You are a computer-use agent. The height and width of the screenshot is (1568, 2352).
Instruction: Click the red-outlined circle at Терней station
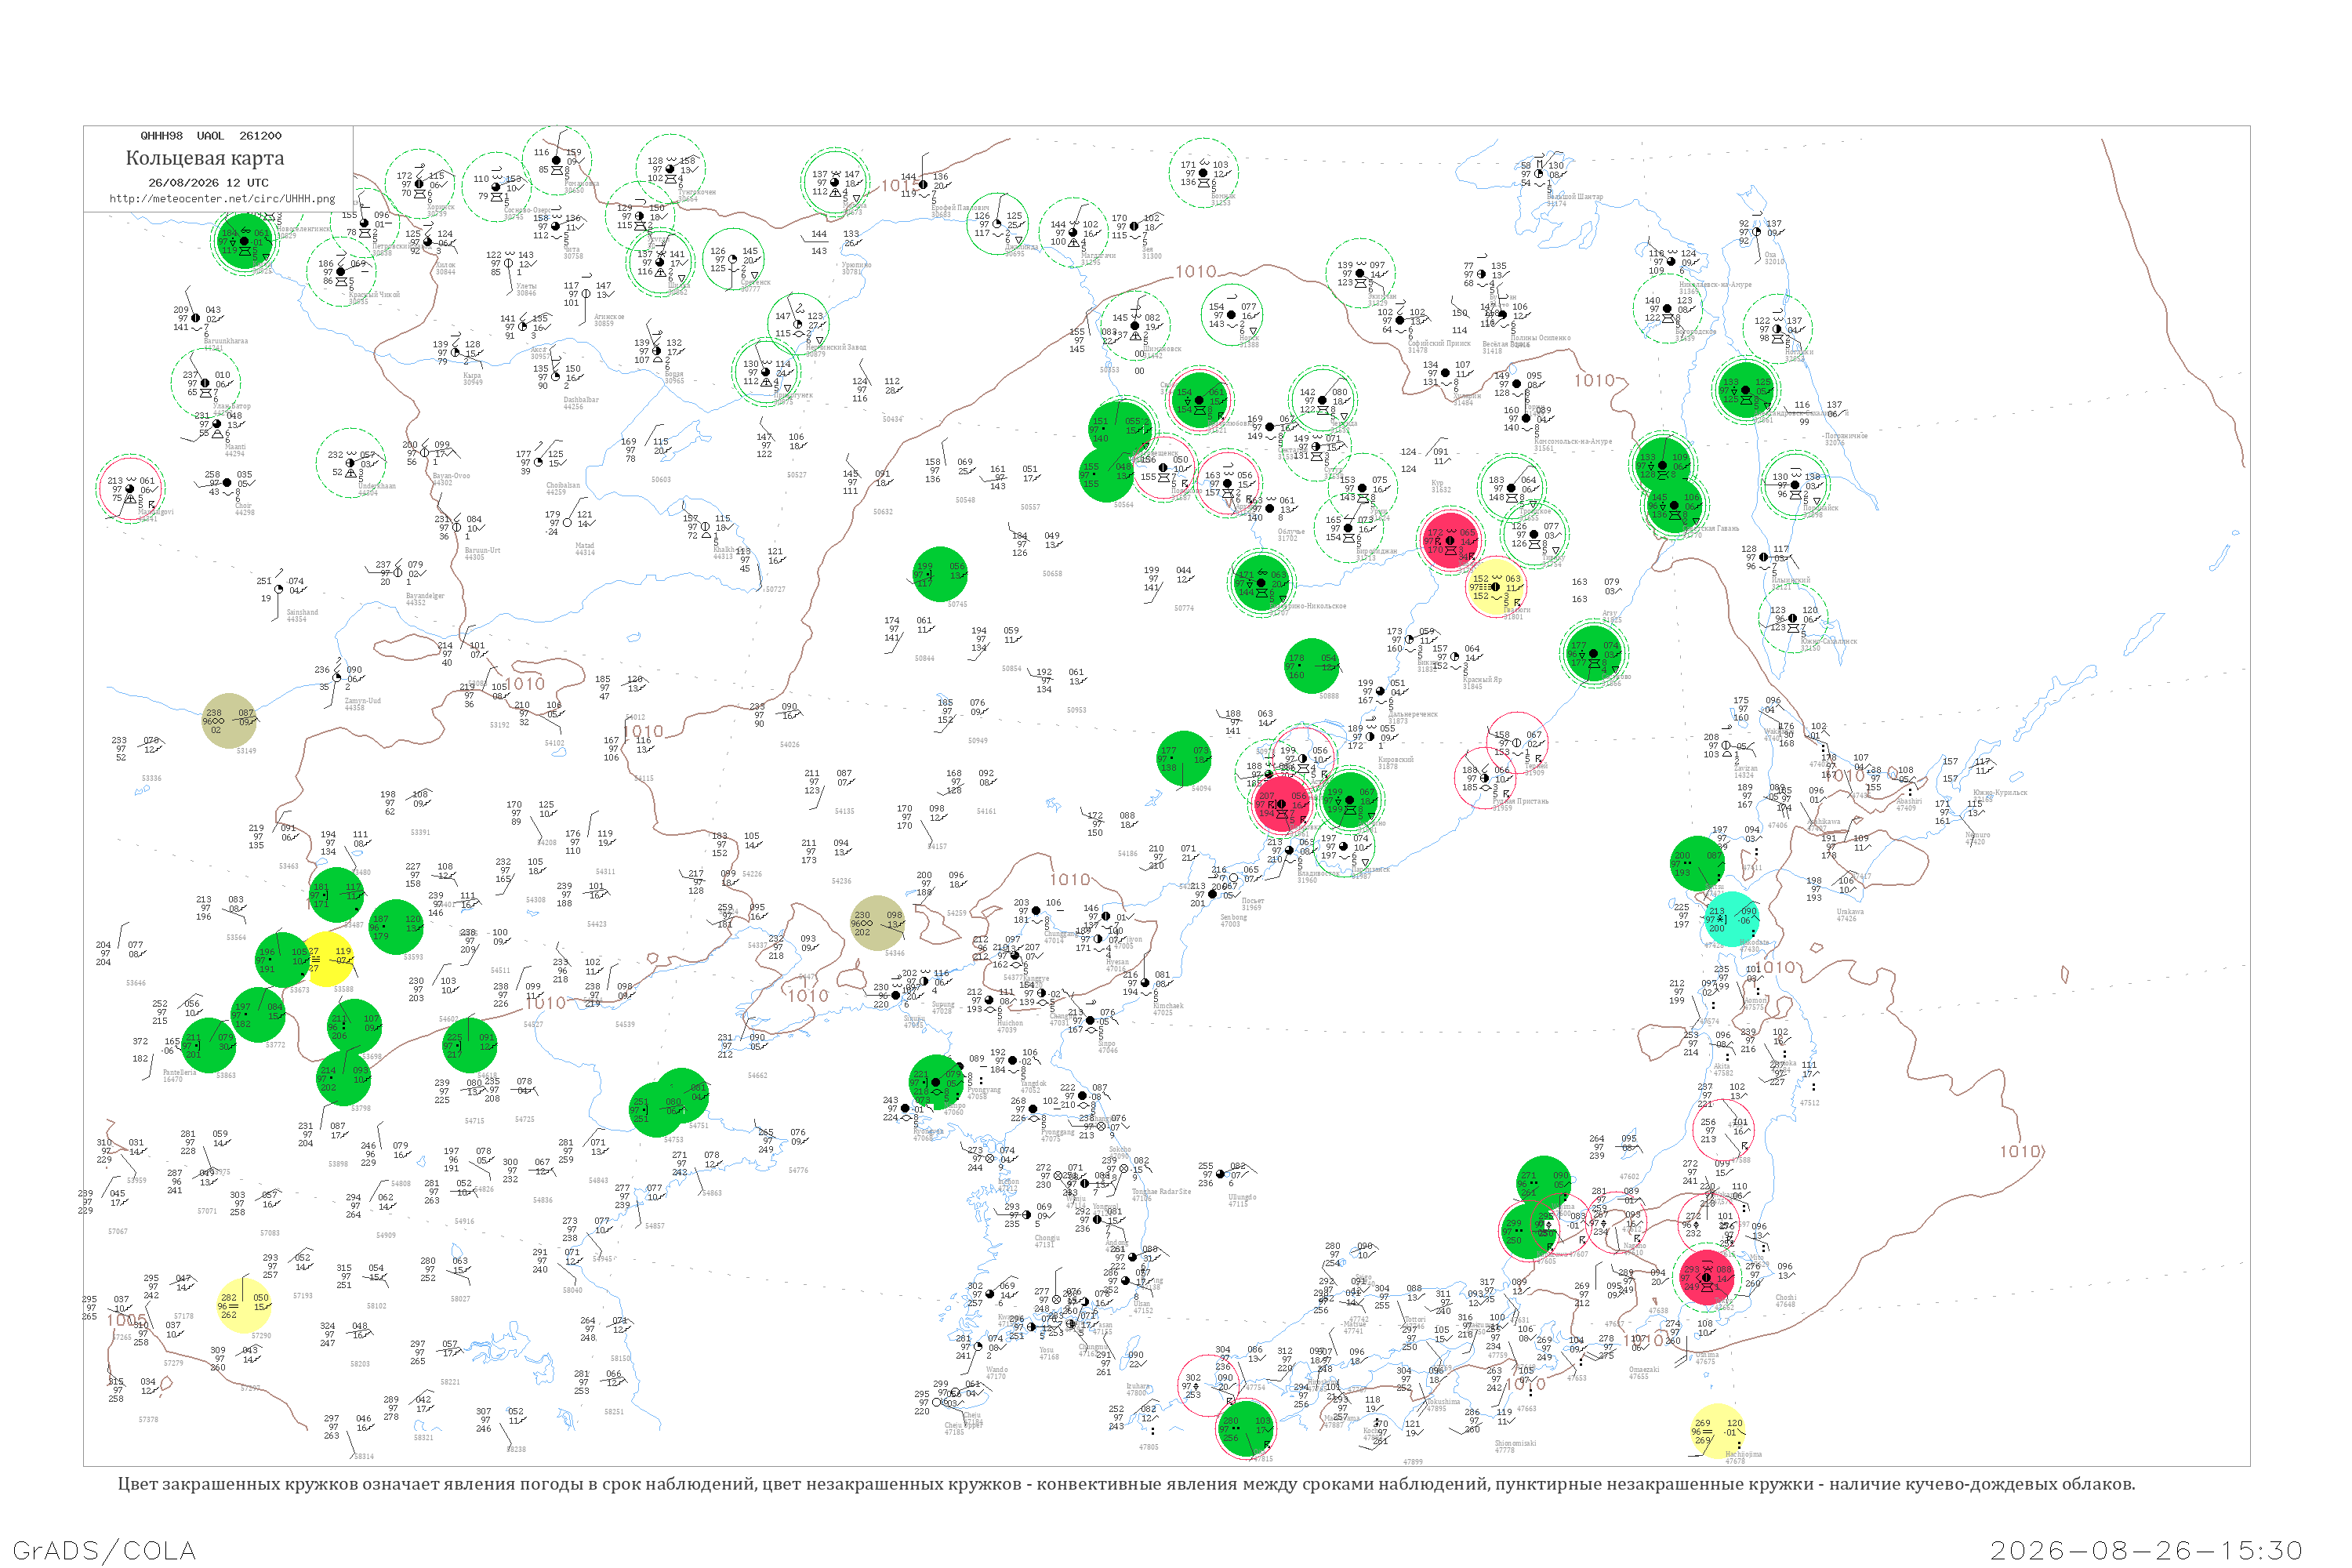(1516, 742)
